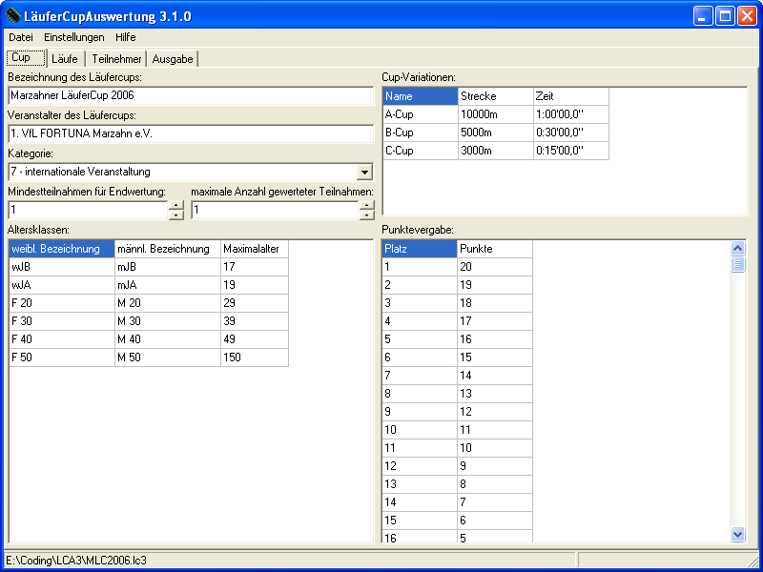
Task: Select the Punkte column header
Action: (x=495, y=249)
